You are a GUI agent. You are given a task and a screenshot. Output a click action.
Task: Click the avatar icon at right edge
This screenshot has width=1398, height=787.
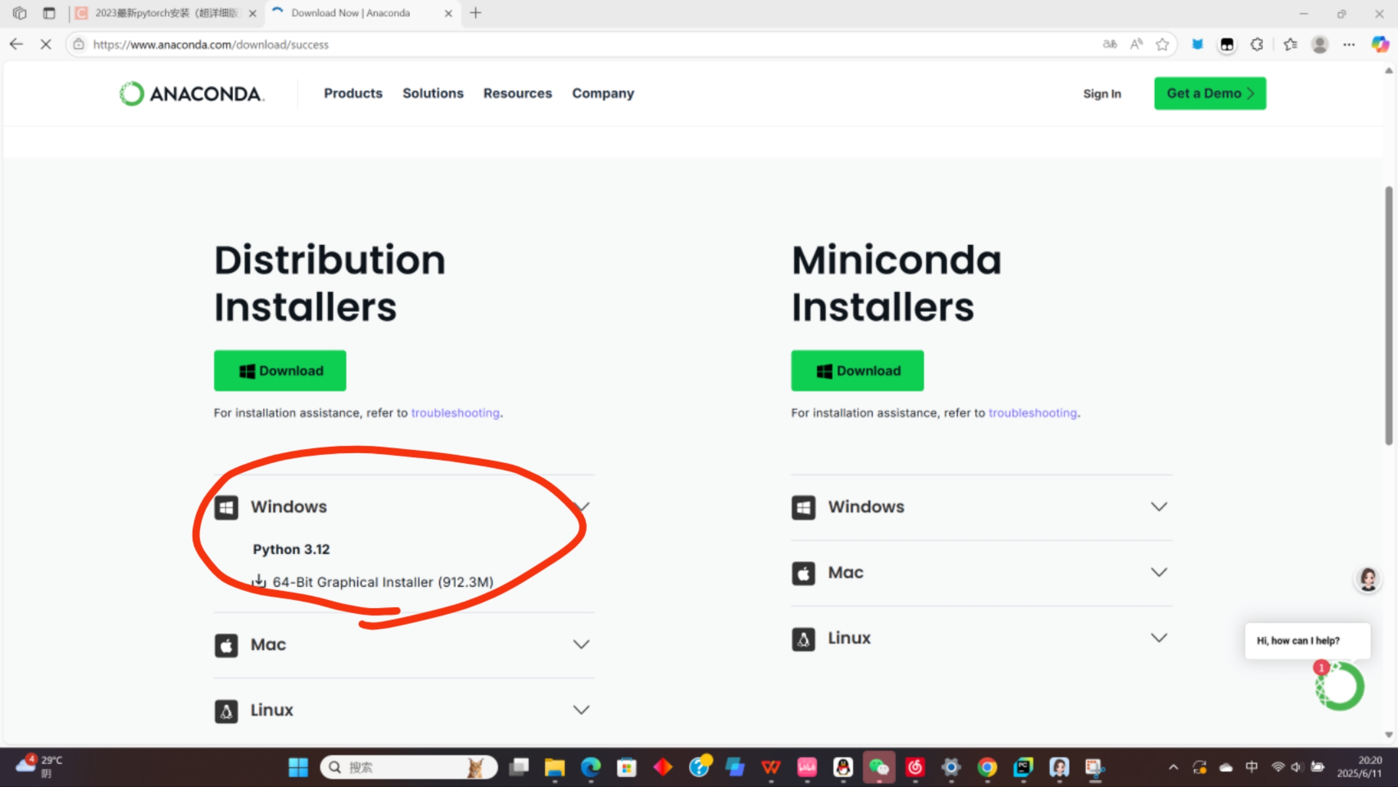coord(1367,579)
